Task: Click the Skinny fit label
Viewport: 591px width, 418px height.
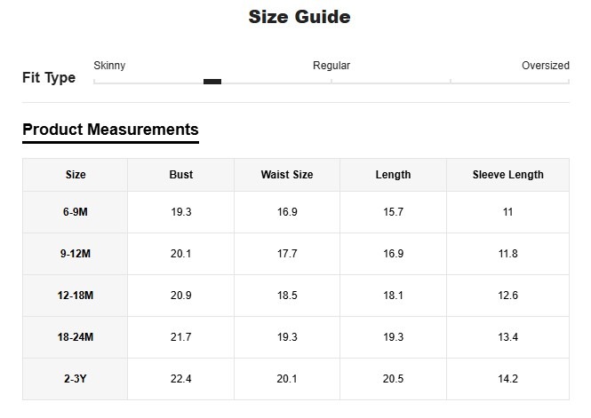Action: [109, 66]
